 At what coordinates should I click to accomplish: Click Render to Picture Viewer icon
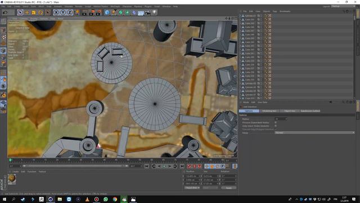92,12
